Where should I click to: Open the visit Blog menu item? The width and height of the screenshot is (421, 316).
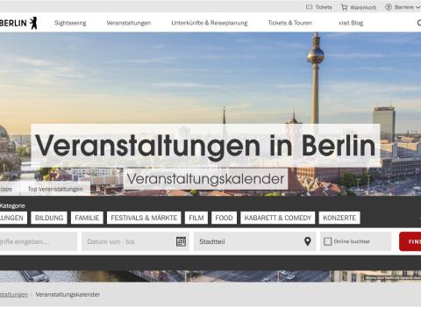coord(351,23)
